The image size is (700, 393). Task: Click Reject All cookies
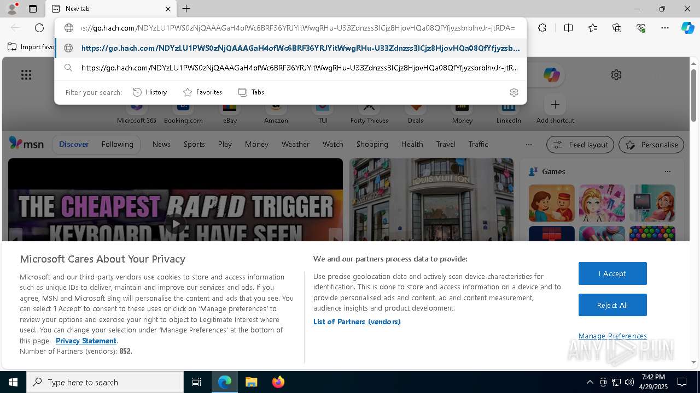(x=612, y=305)
